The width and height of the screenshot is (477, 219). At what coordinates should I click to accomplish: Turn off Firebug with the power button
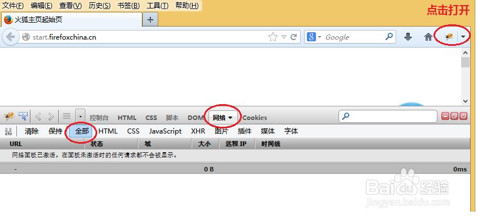(x=463, y=116)
